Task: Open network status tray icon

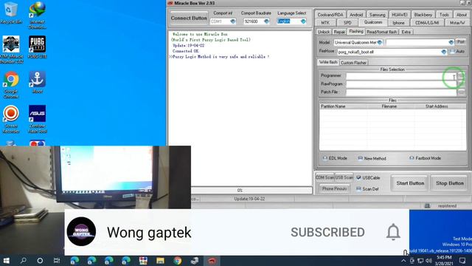Action: point(420,261)
